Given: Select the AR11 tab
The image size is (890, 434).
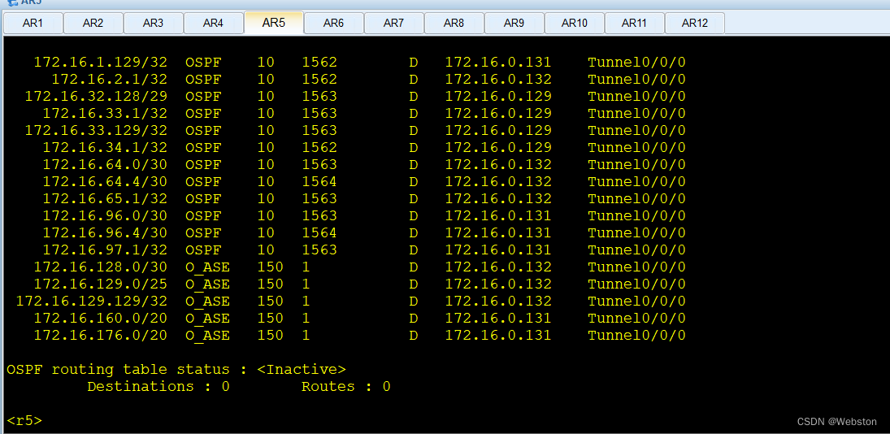Looking at the screenshot, I should 635,24.
